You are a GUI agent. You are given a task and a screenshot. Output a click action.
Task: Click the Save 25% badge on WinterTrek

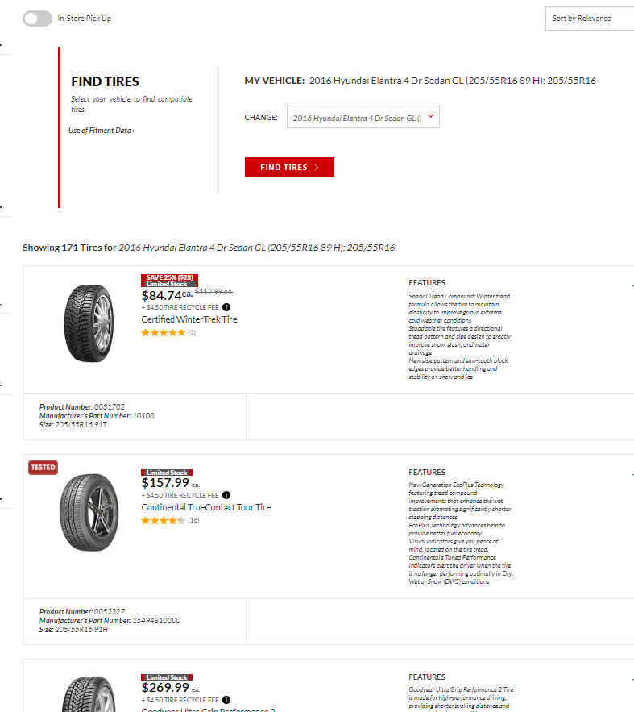click(169, 277)
